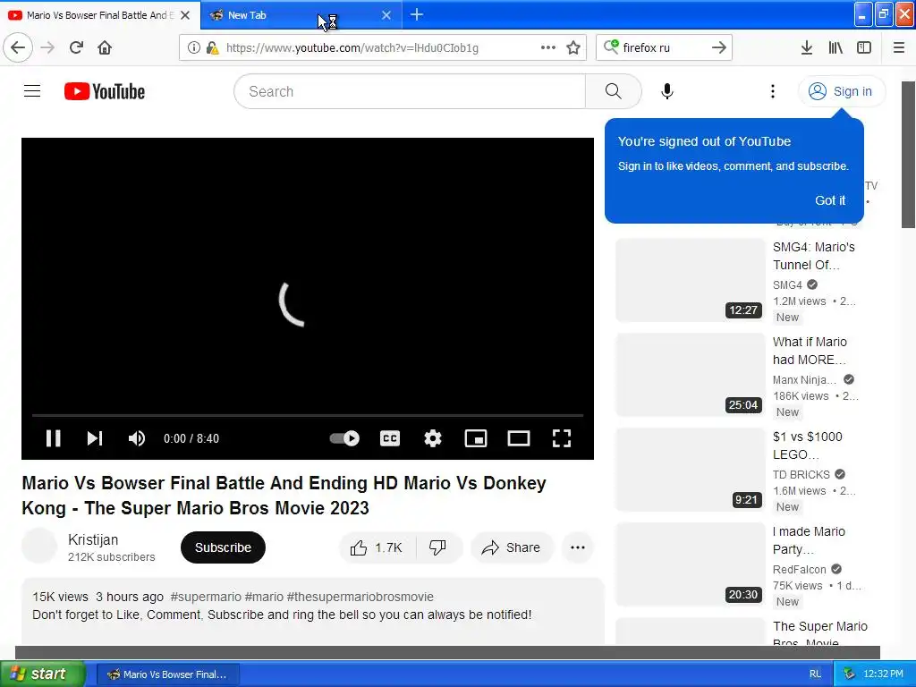The image size is (916, 687).
Task: Like the video with 1.7K thumbs up
Action: pos(377,547)
